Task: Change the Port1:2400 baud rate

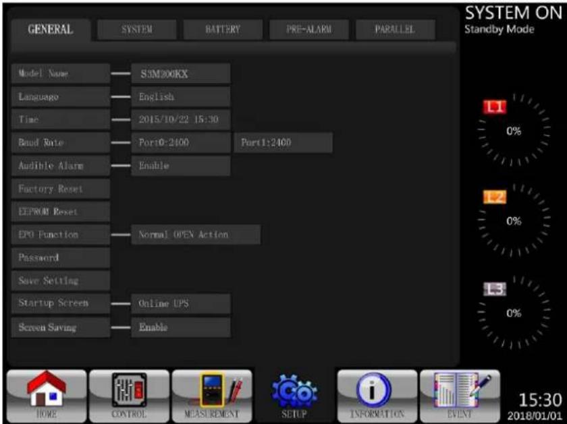Action: pyautogui.click(x=283, y=142)
